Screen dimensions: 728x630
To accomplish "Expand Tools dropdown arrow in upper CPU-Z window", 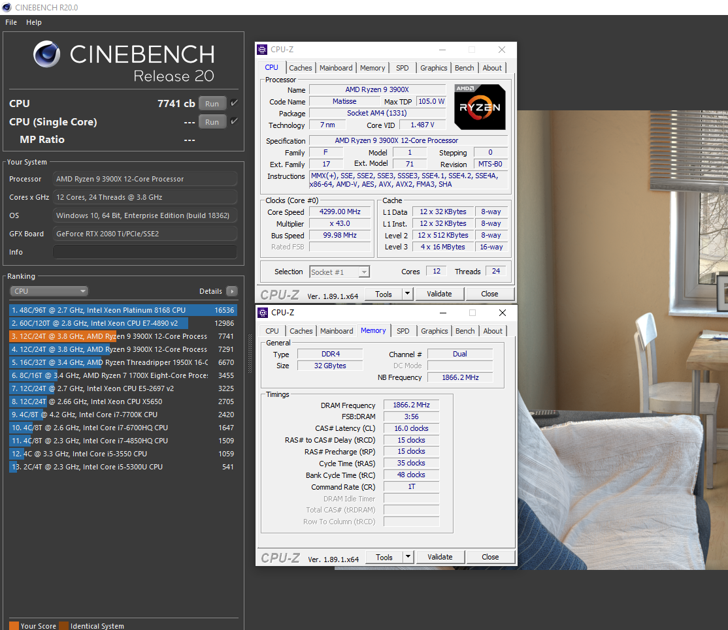I will pyautogui.click(x=407, y=294).
